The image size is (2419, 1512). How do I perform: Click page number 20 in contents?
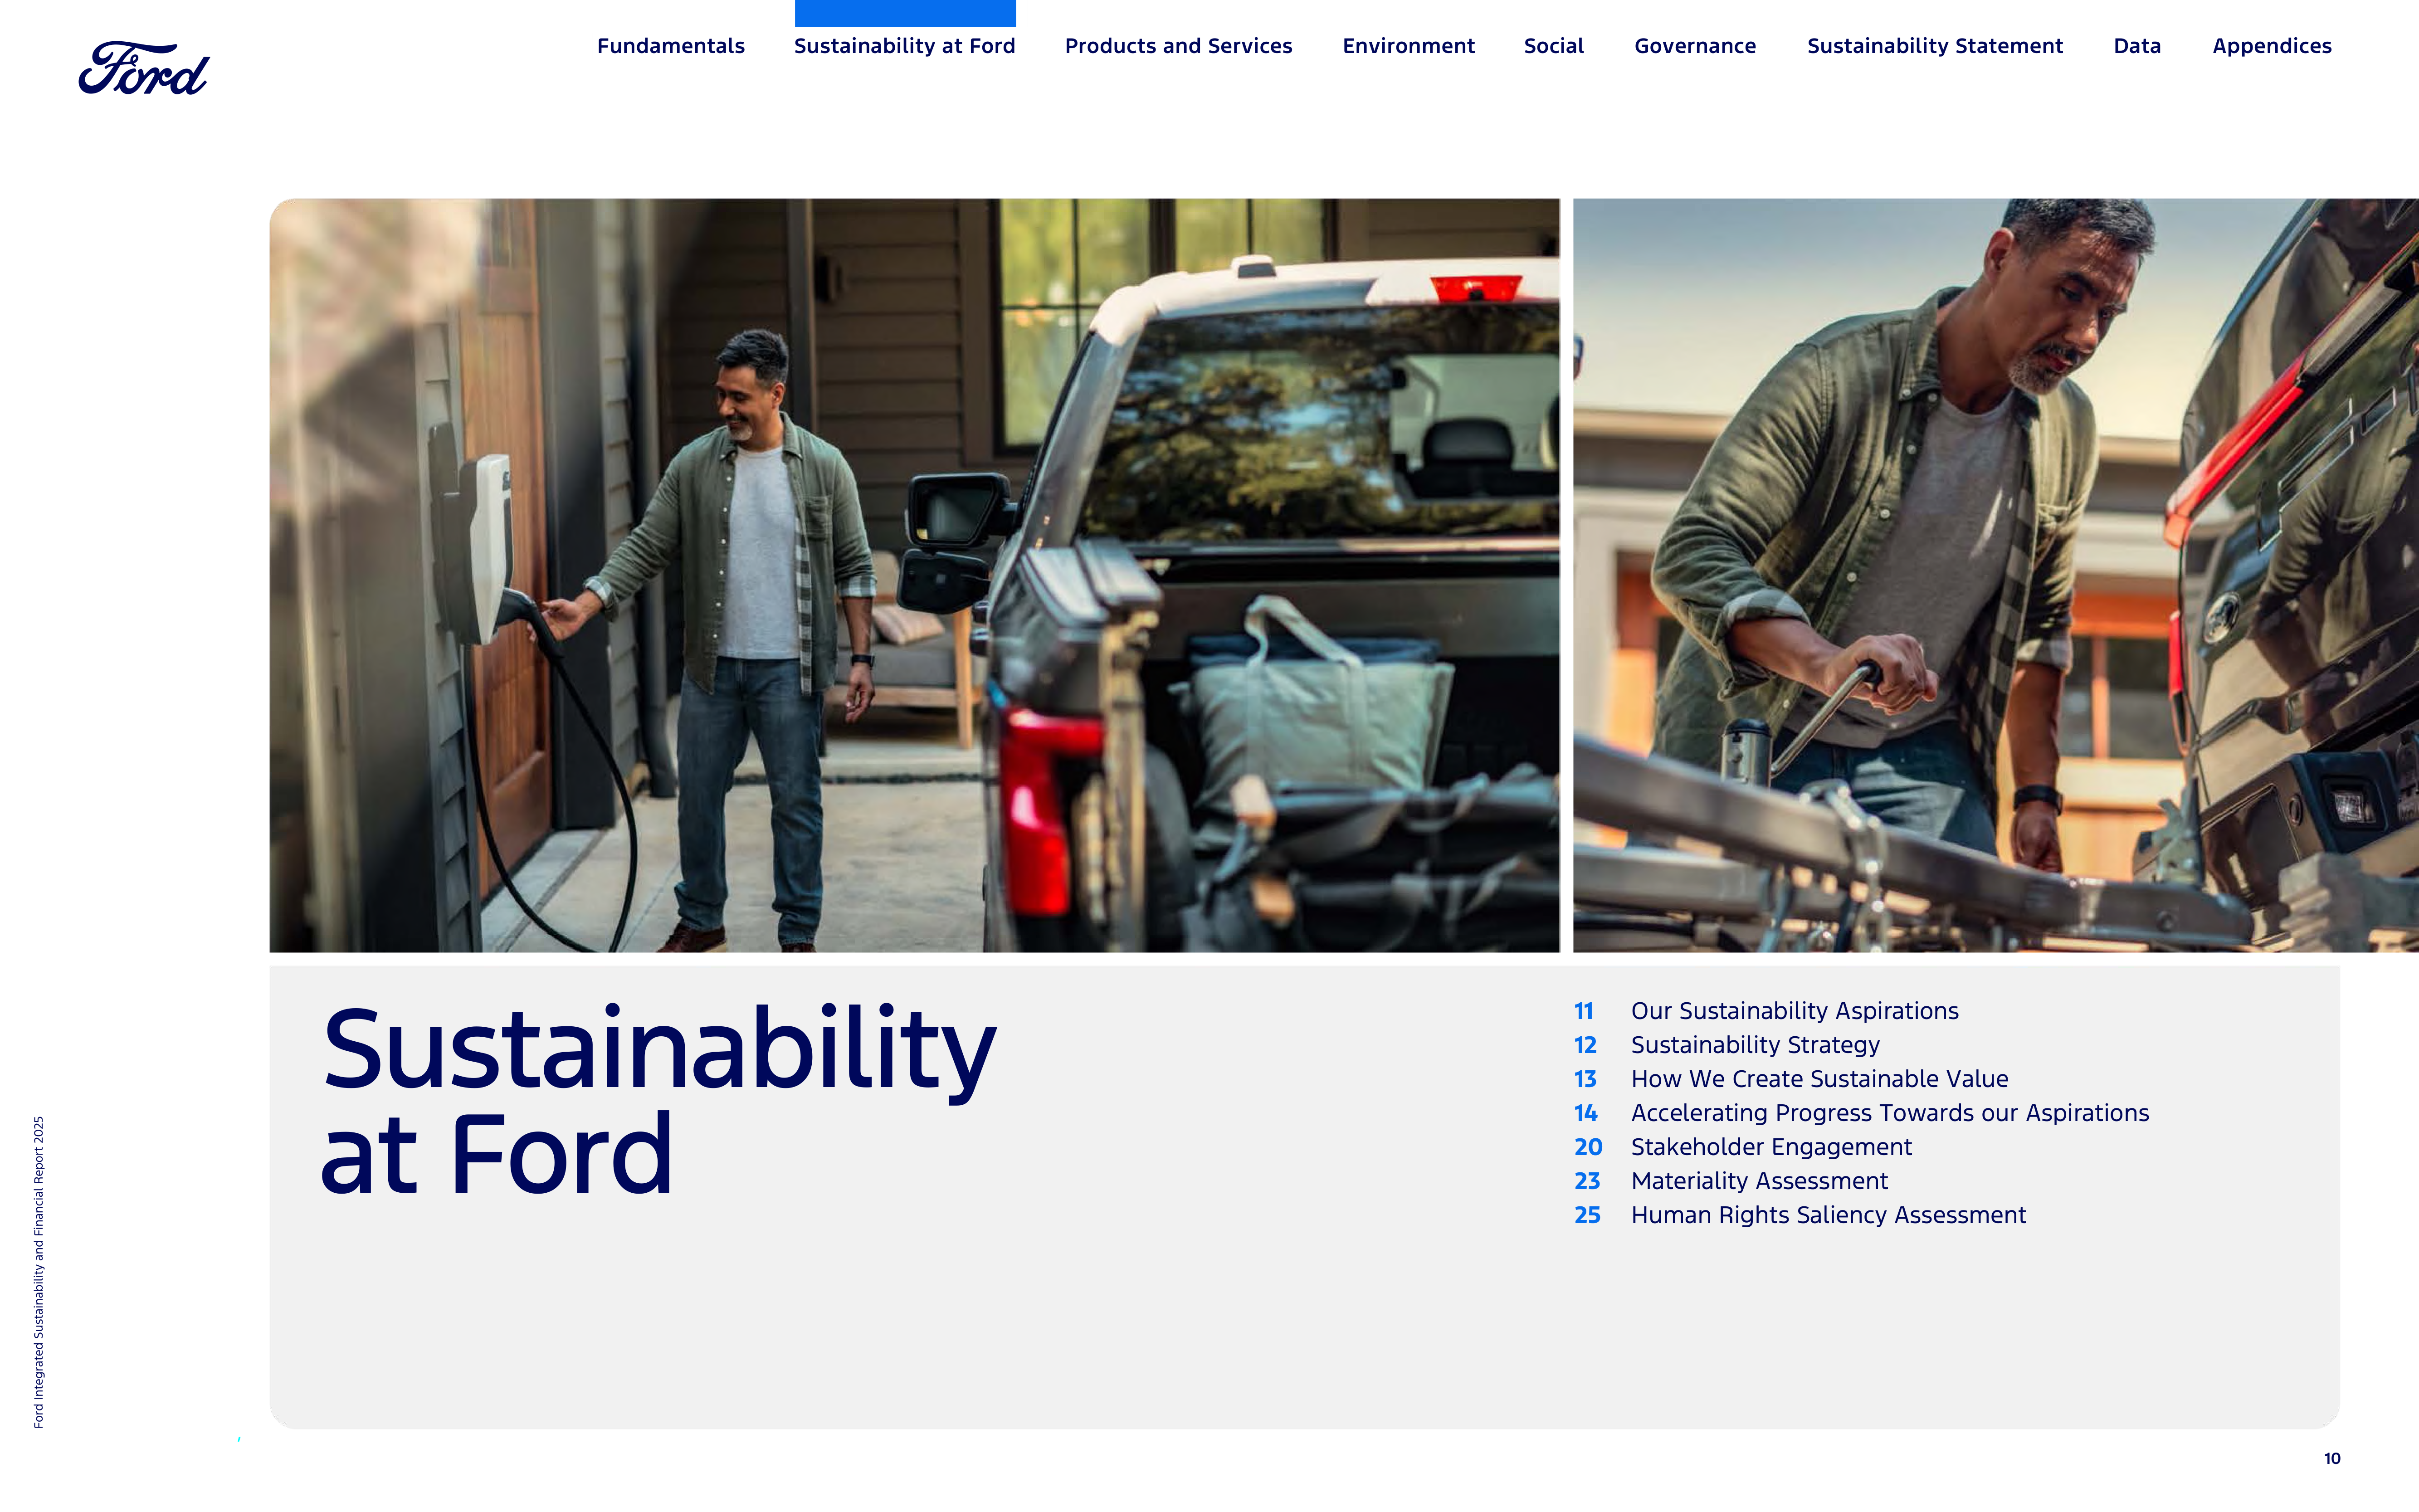[1588, 1147]
